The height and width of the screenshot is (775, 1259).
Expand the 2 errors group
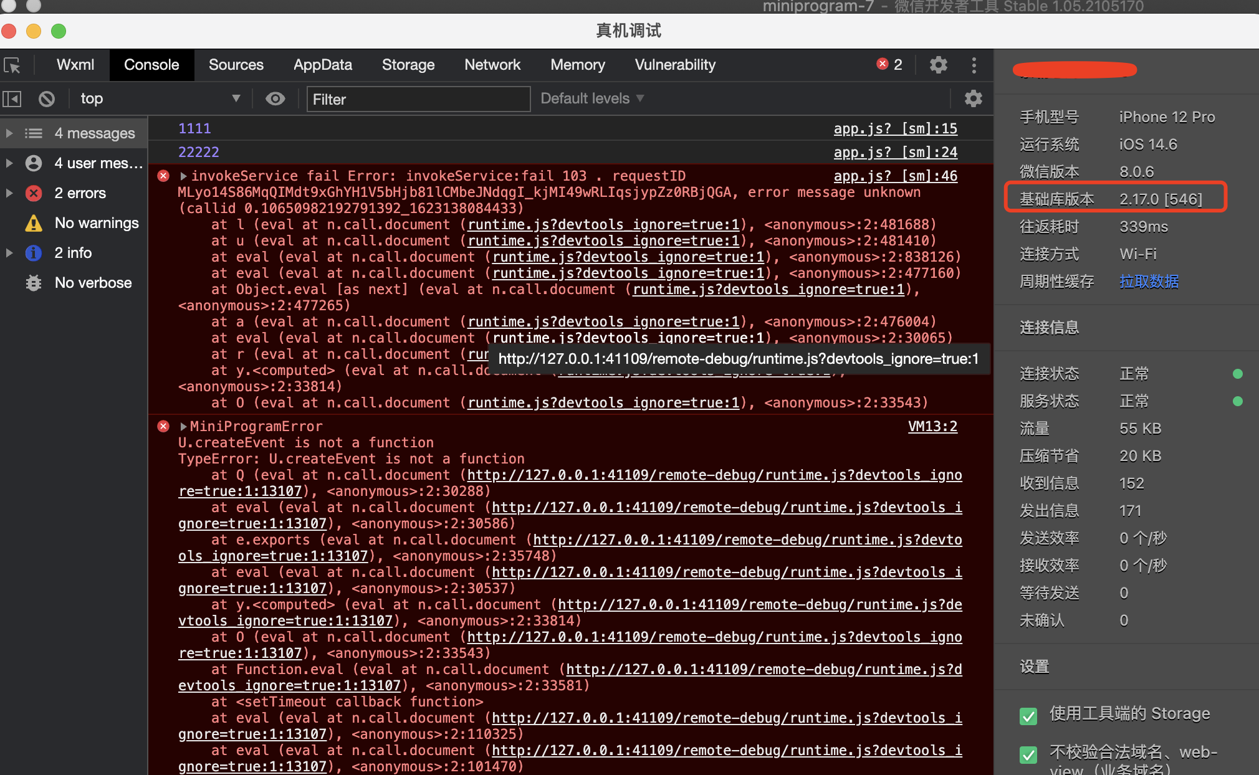tap(9, 193)
